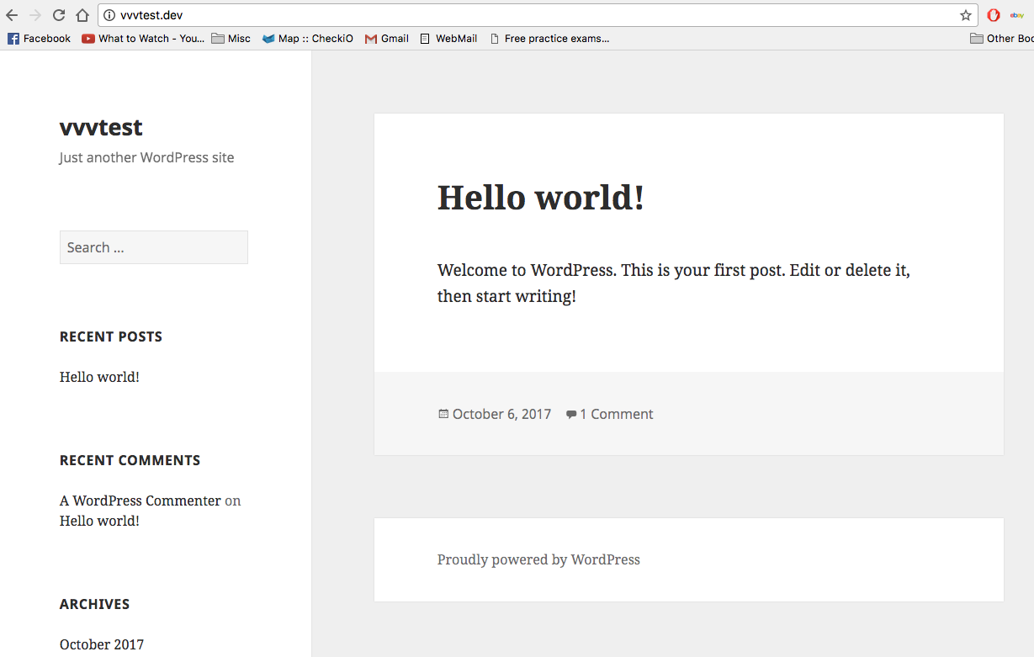Open the Other Bookmarks folder
Screen dimensions: 1034x657
click(1003, 38)
